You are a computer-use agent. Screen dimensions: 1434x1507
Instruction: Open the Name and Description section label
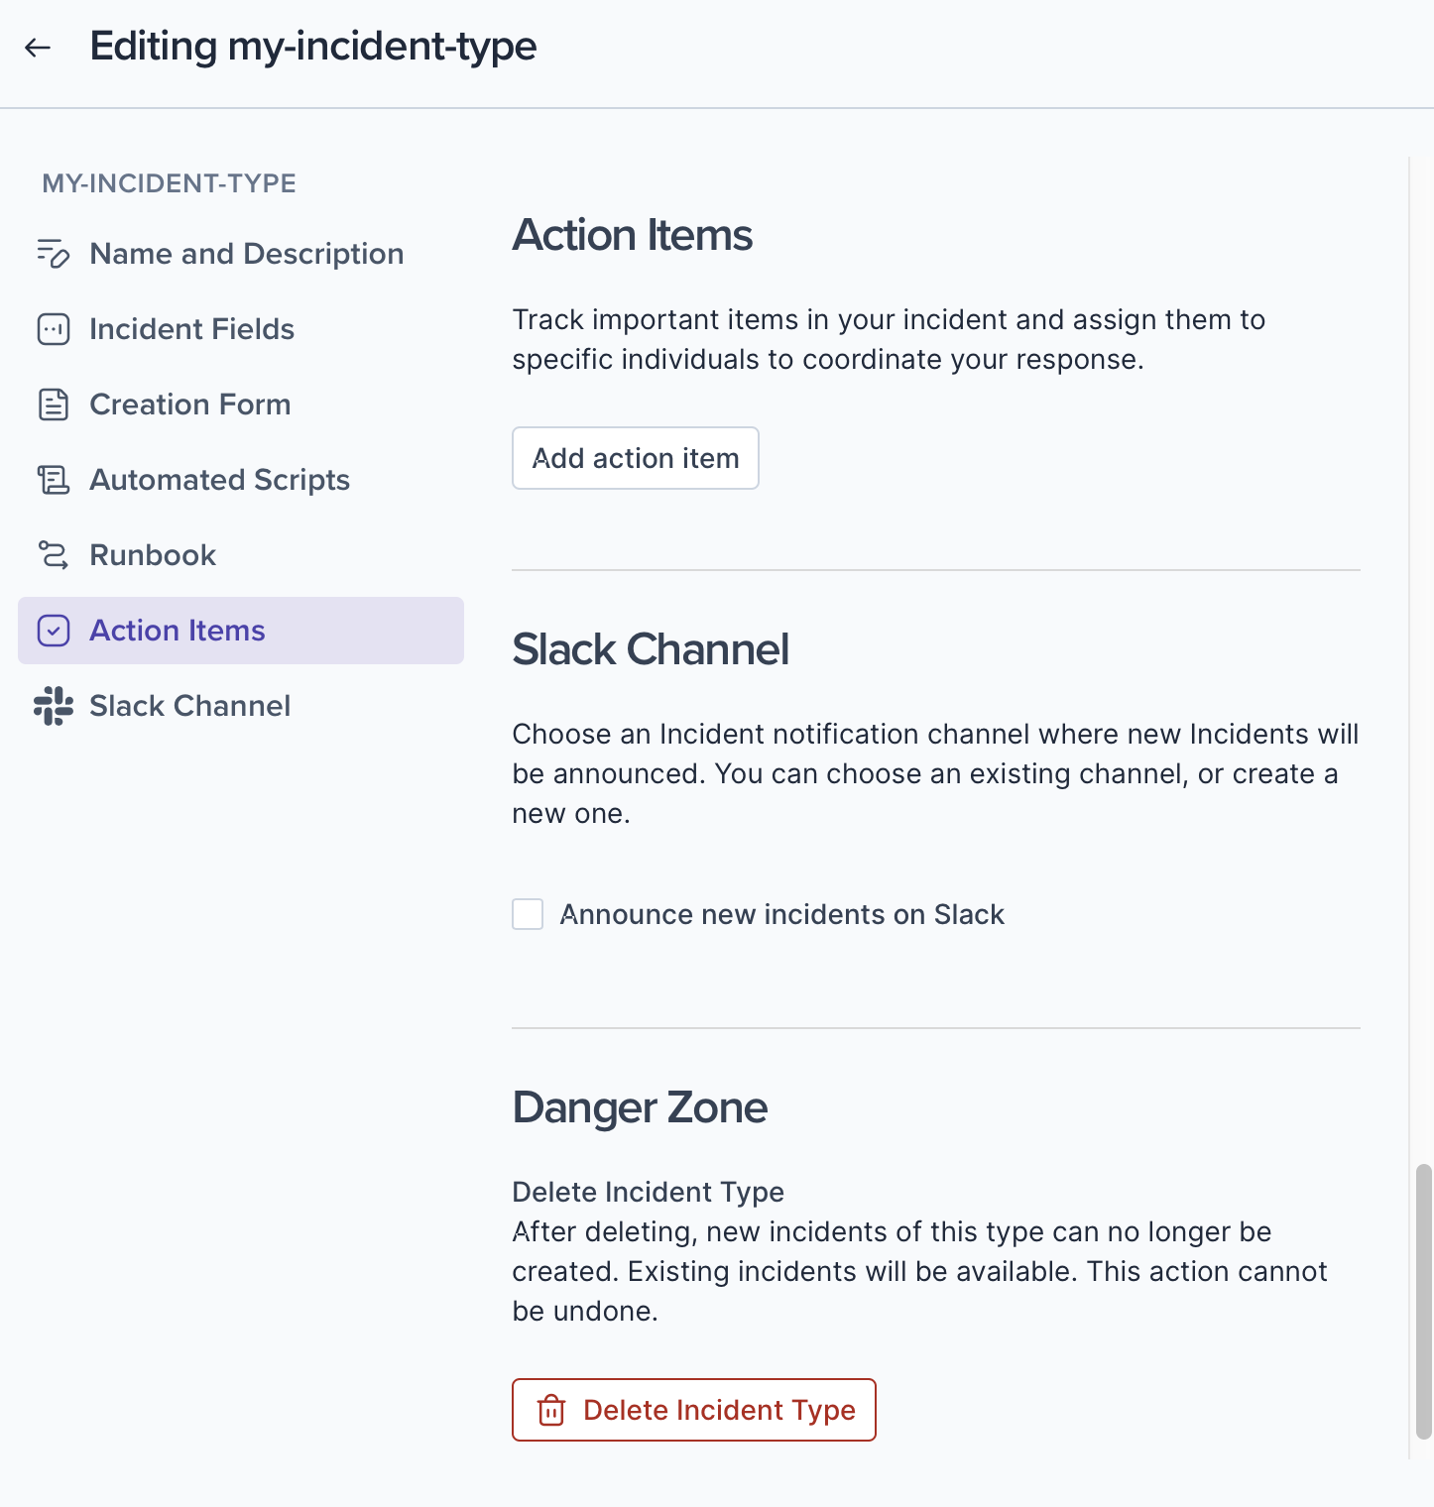pyautogui.click(x=247, y=254)
